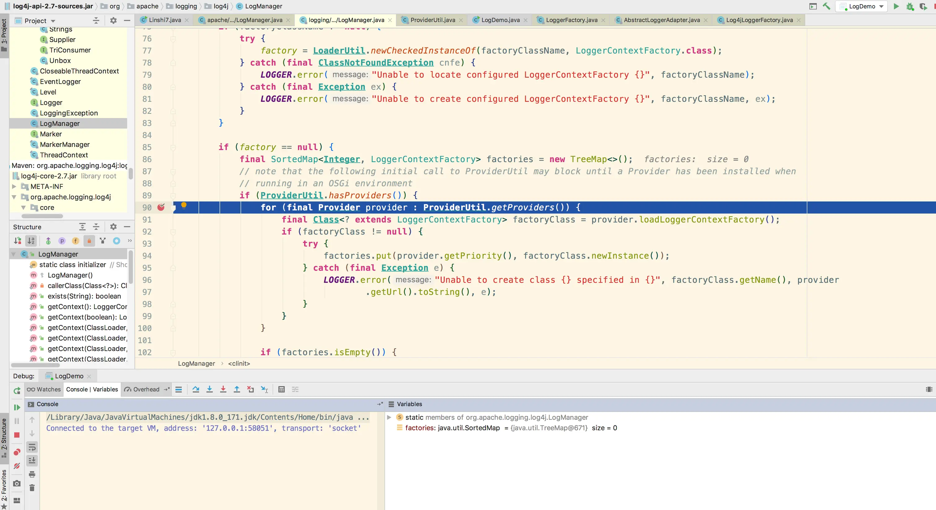Image resolution: width=936 pixels, height=510 pixels.
Task: Click Step Over debugger button
Action: coord(196,389)
